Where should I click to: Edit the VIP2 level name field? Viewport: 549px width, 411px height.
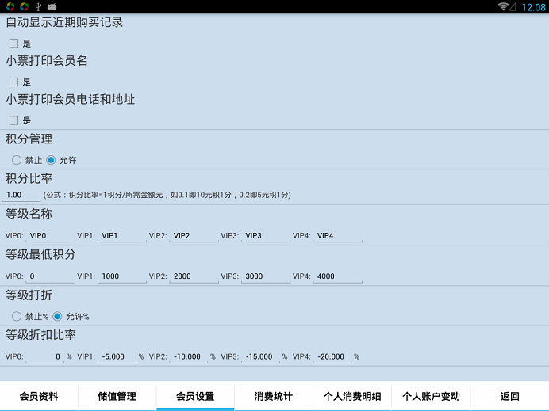coord(194,235)
